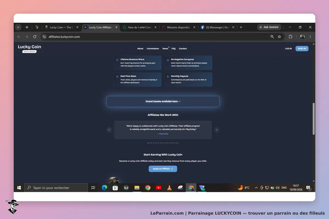Show hidden system tray icons chevron
The height and width of the screenshot is (219, 329).
pos(256,188)
